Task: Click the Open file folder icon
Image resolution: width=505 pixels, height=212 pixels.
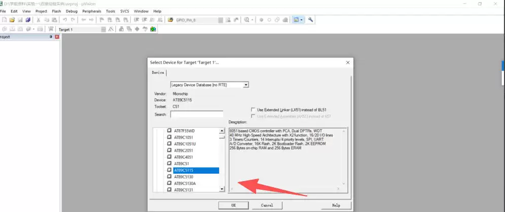Action: tap(12, 20)
